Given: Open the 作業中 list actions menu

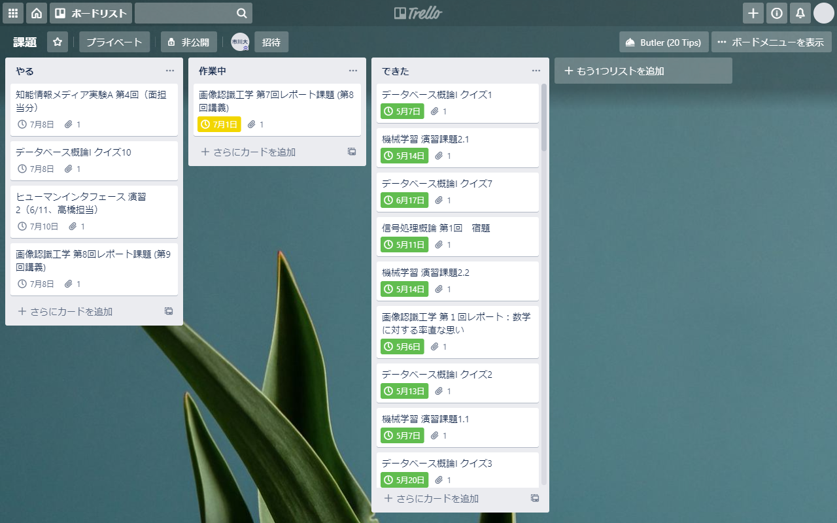Looking at the screenshot, I should [353, 71].
